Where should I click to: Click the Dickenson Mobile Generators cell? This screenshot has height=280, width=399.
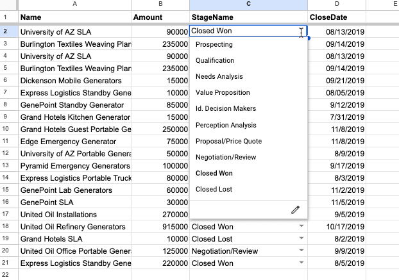74,81
